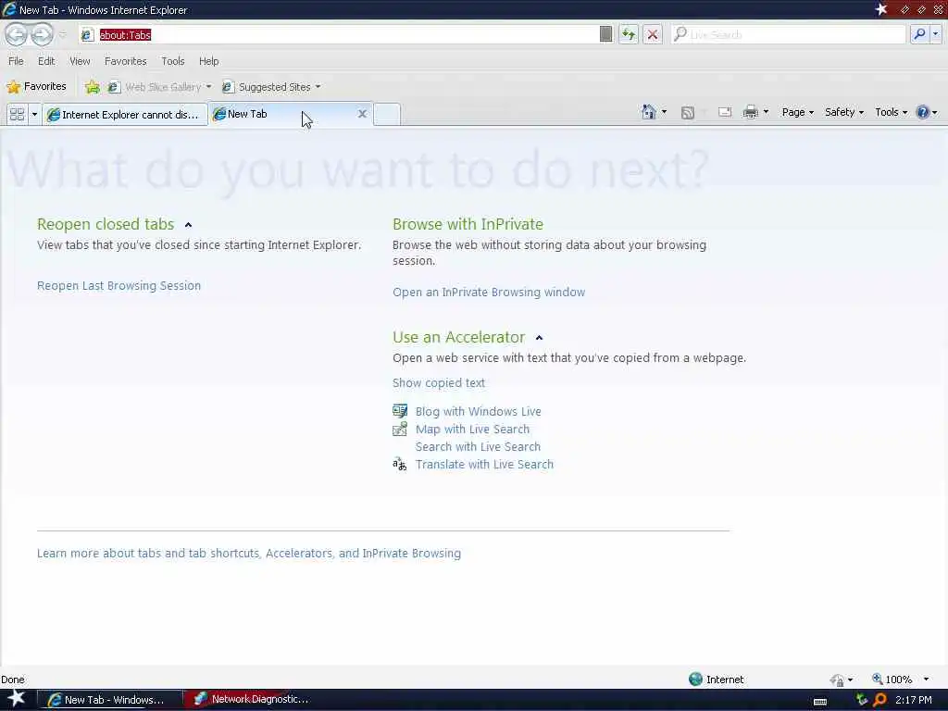Click the Show copied text link
The height and width of the screenshot is (711, 948).
(x=438, y=382)
